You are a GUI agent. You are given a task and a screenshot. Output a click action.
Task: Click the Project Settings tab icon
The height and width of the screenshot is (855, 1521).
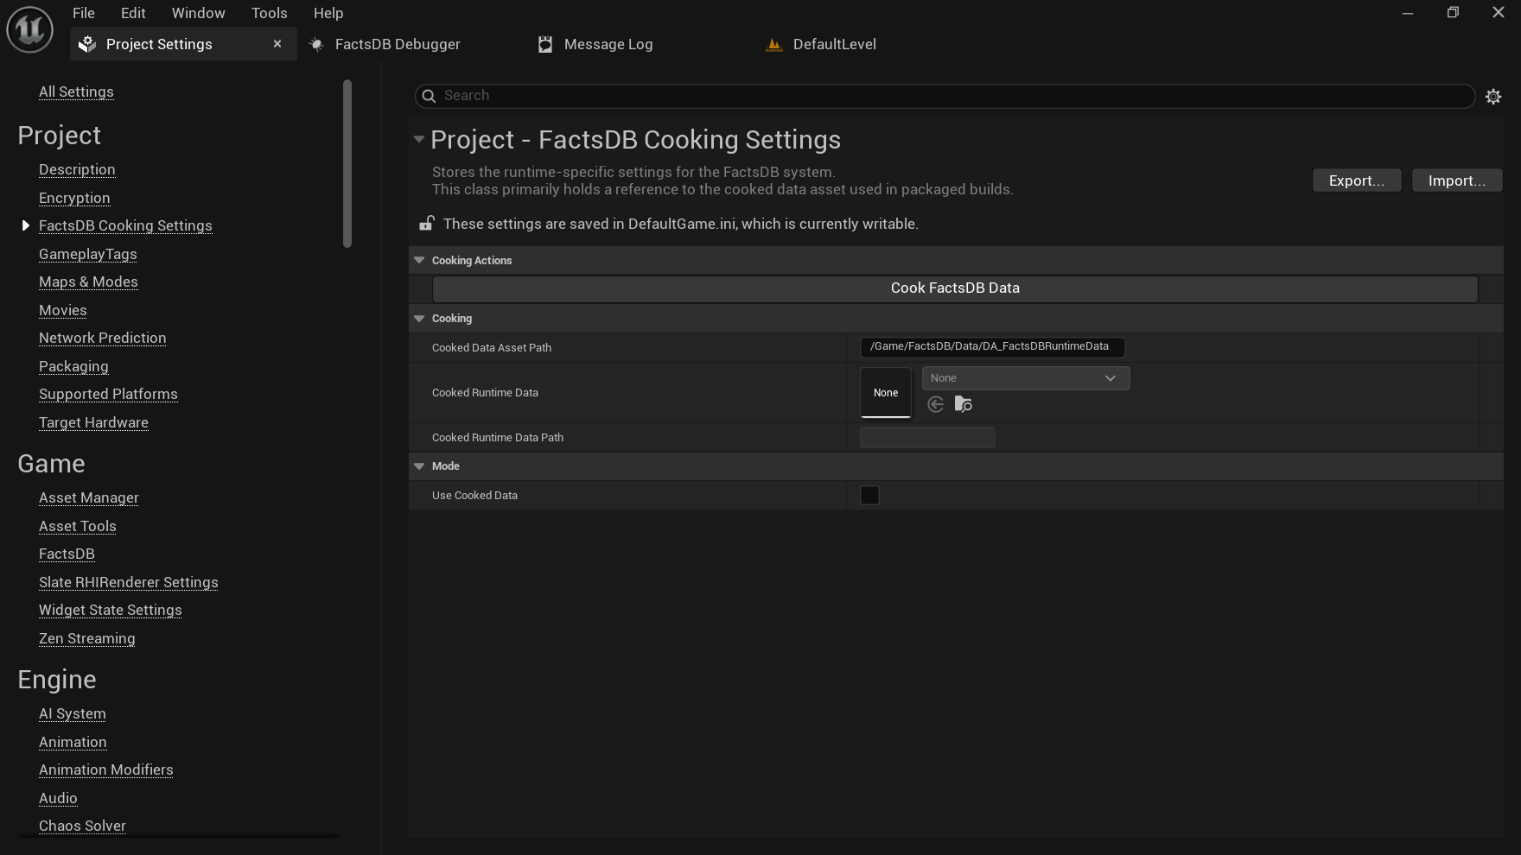coord(87,44)
